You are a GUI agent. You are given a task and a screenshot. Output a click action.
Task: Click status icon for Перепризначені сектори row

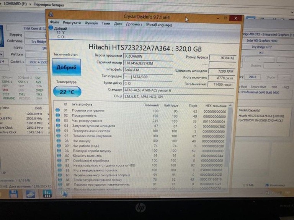coord(58,130)
